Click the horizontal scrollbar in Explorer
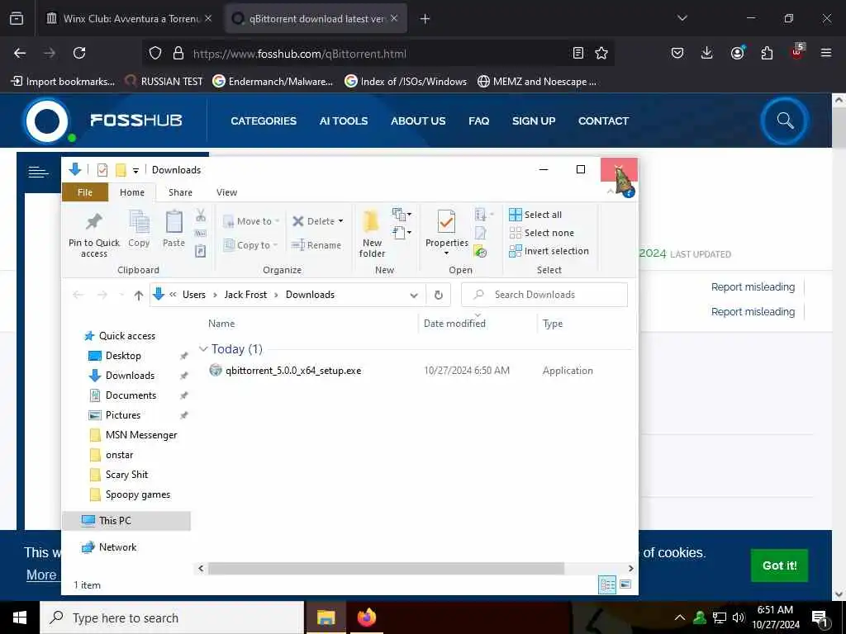The width and height of the screenshot is (846, 634). pyautogui.click(x=387, y=568)
